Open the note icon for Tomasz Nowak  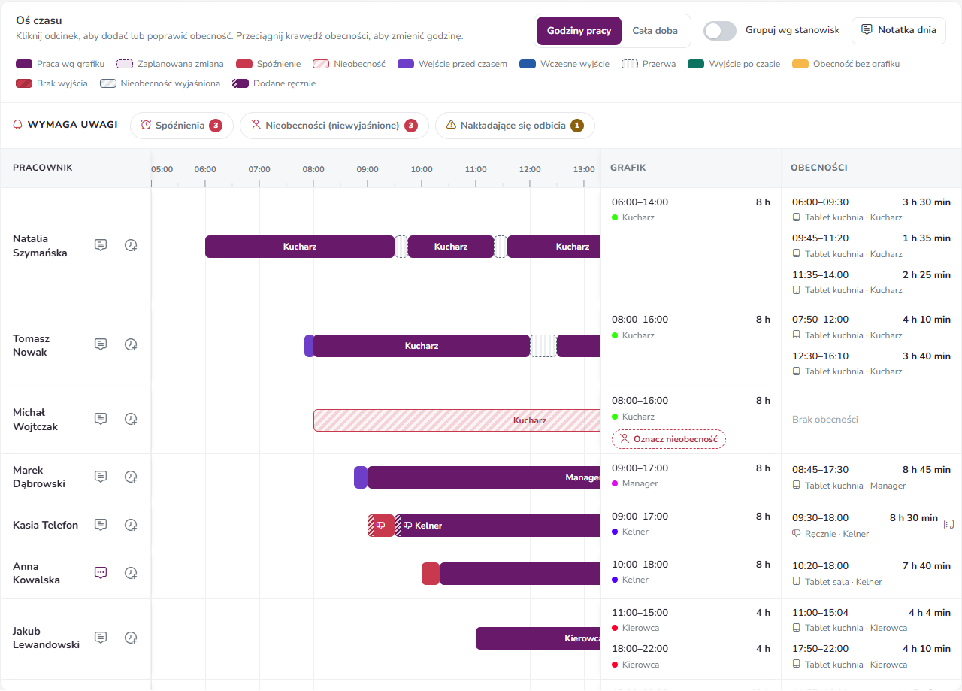(x=101, y=344)
